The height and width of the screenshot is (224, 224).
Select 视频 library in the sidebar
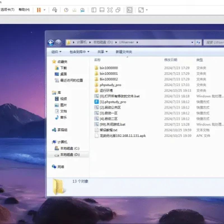(x=64, y=99)
